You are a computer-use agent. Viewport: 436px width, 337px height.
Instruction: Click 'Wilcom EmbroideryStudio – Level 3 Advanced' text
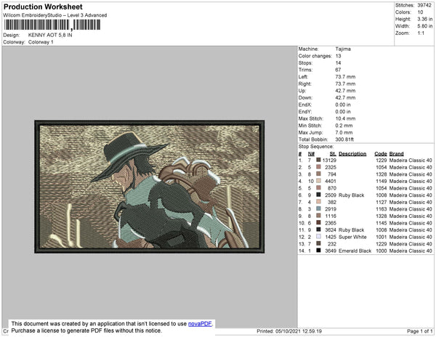point(55,15)
